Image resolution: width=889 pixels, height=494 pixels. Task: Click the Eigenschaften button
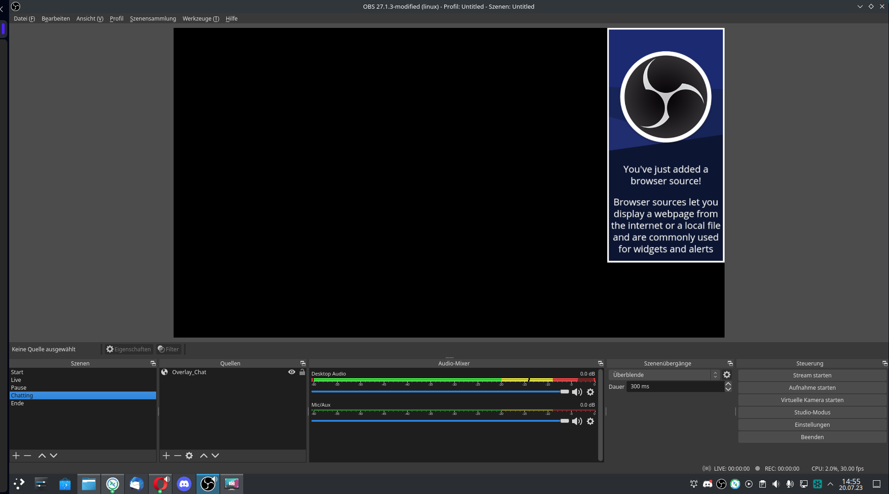[129, 349]
